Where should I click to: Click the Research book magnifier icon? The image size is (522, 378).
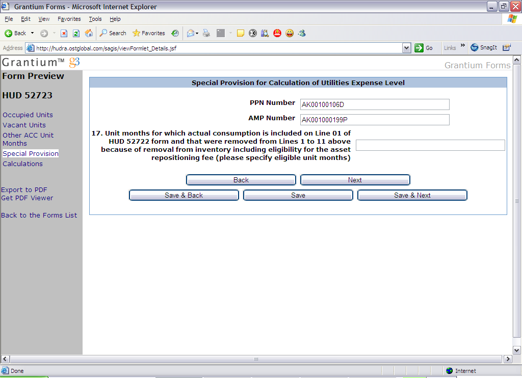265,33
